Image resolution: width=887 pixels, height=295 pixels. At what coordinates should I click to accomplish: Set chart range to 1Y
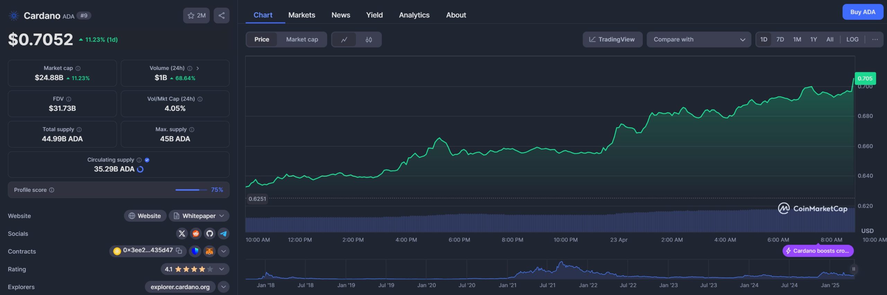(x=814, y=39)
